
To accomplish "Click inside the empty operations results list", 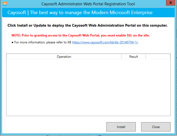I will click(88, 87).
